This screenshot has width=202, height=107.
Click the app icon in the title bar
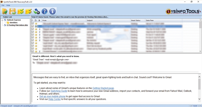point(2,2)
